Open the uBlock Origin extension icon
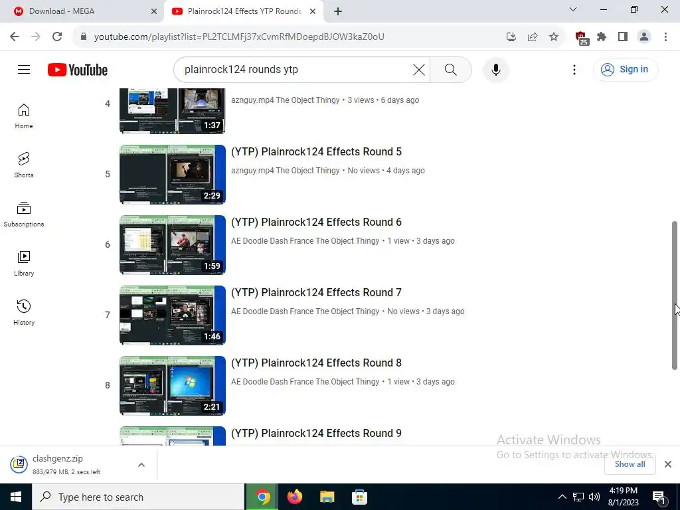This screenshot has height=510, width=680. click(581, 38)
